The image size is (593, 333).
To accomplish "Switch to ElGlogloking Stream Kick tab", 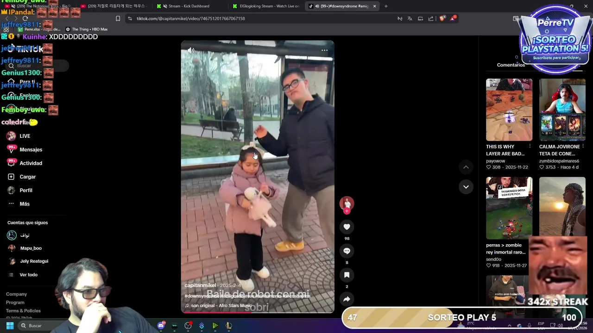I will click(266, 6).
